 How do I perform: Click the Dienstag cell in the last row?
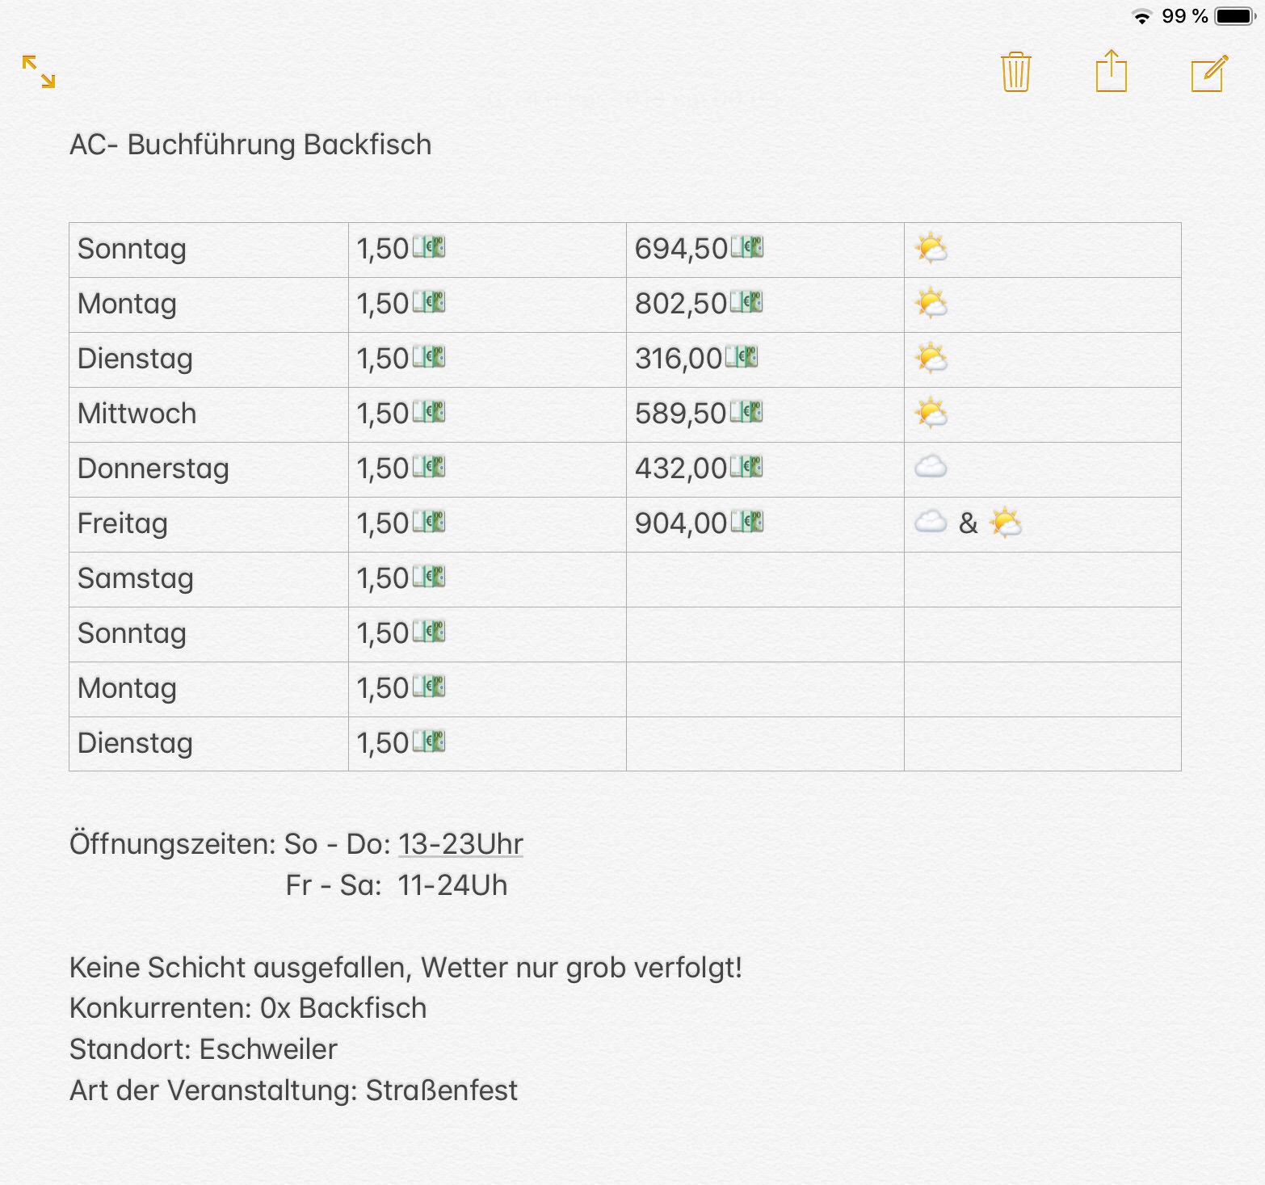pos(135,743)
